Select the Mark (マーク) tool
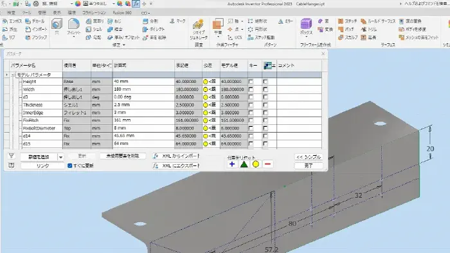450x253 pixels. pos(177,21)
